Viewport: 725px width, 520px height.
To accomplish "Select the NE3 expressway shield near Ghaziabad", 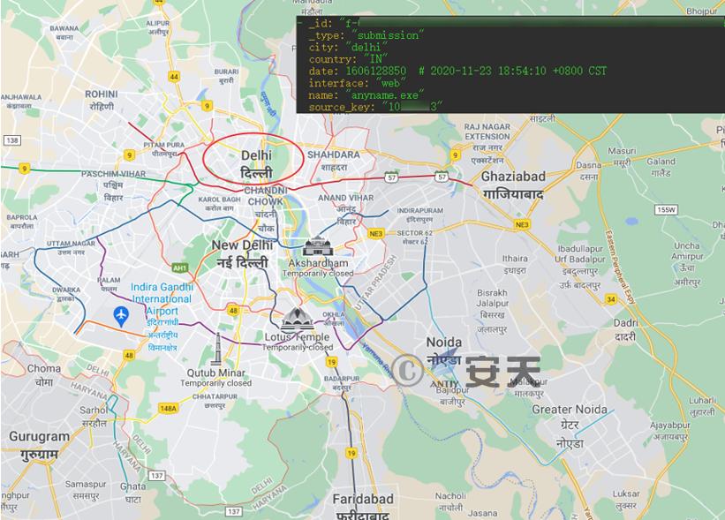I will [522, 224].
